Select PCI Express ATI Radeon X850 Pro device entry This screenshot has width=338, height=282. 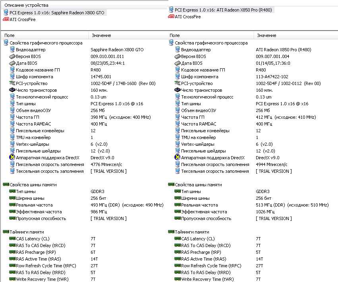[x=223, y=10]
